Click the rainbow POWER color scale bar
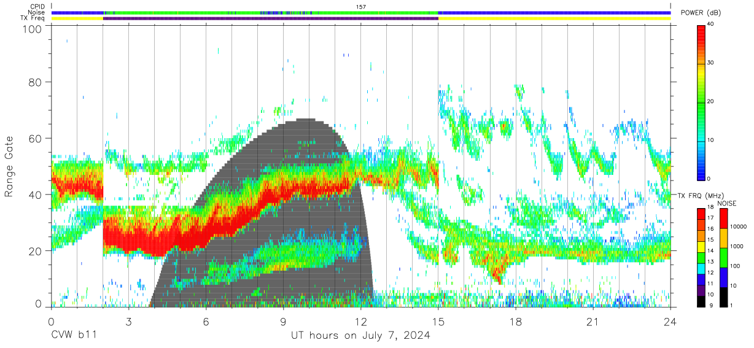754x348 pixels. (x=701, y=102)
